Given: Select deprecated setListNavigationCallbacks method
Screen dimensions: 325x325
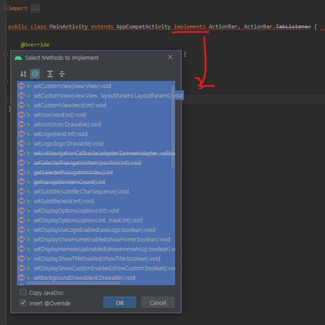Looking at the screenshot, I should click(x=96, y=153).
